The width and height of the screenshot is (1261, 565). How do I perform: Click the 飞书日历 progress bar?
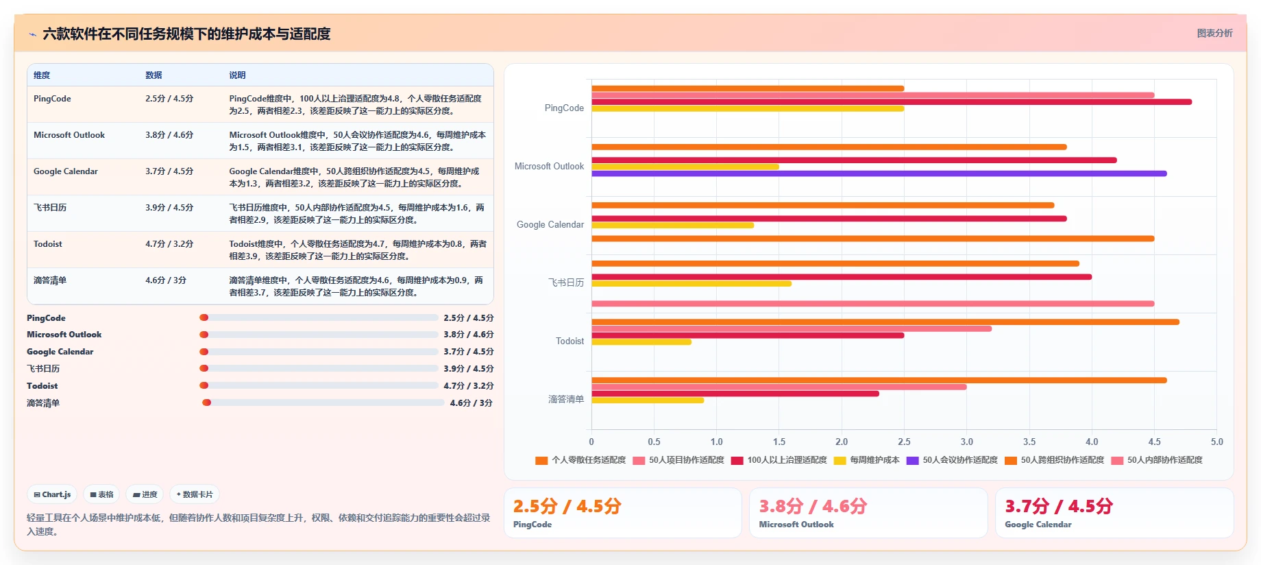(319, 369)
